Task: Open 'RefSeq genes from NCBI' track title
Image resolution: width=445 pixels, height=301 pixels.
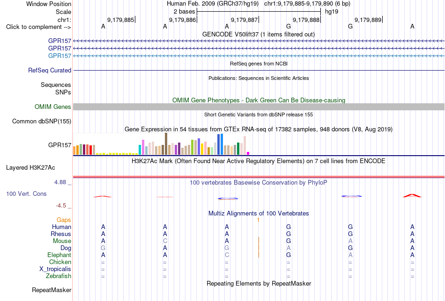Action: [x=259, y=64]
